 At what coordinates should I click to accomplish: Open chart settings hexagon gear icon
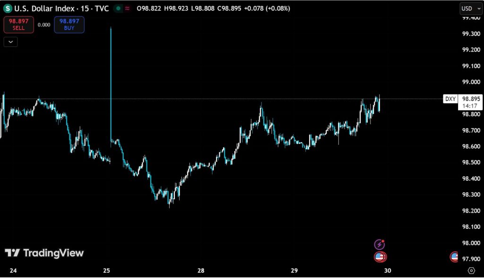[471, 270]
